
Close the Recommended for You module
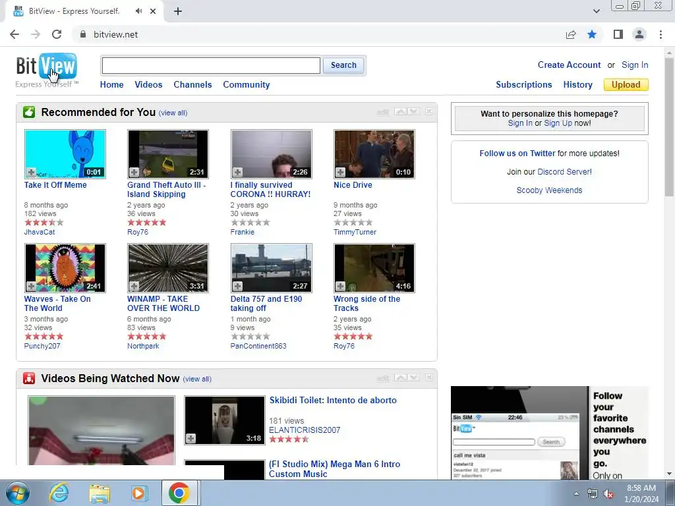(x=429, y=111)
